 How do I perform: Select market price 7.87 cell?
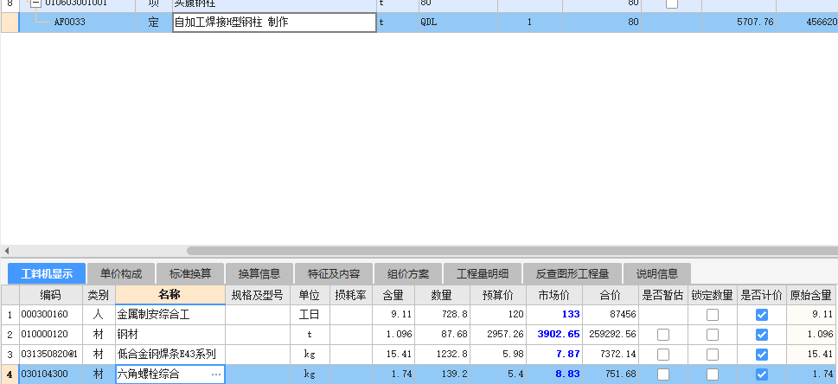point(554,355)
